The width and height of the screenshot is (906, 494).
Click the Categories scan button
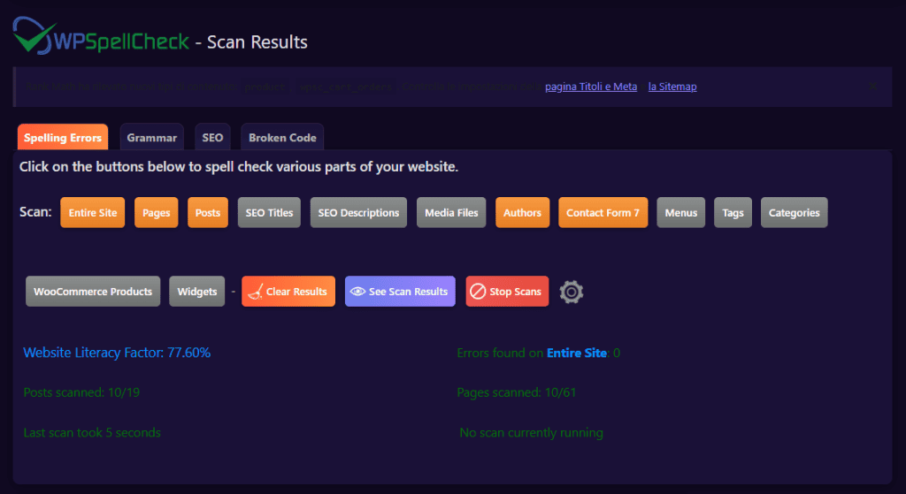794,212
